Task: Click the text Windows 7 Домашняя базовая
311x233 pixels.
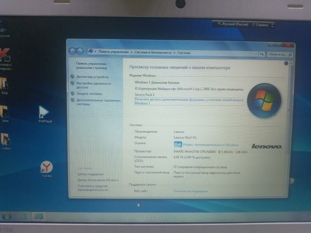Action: click(x=157, y=82)
